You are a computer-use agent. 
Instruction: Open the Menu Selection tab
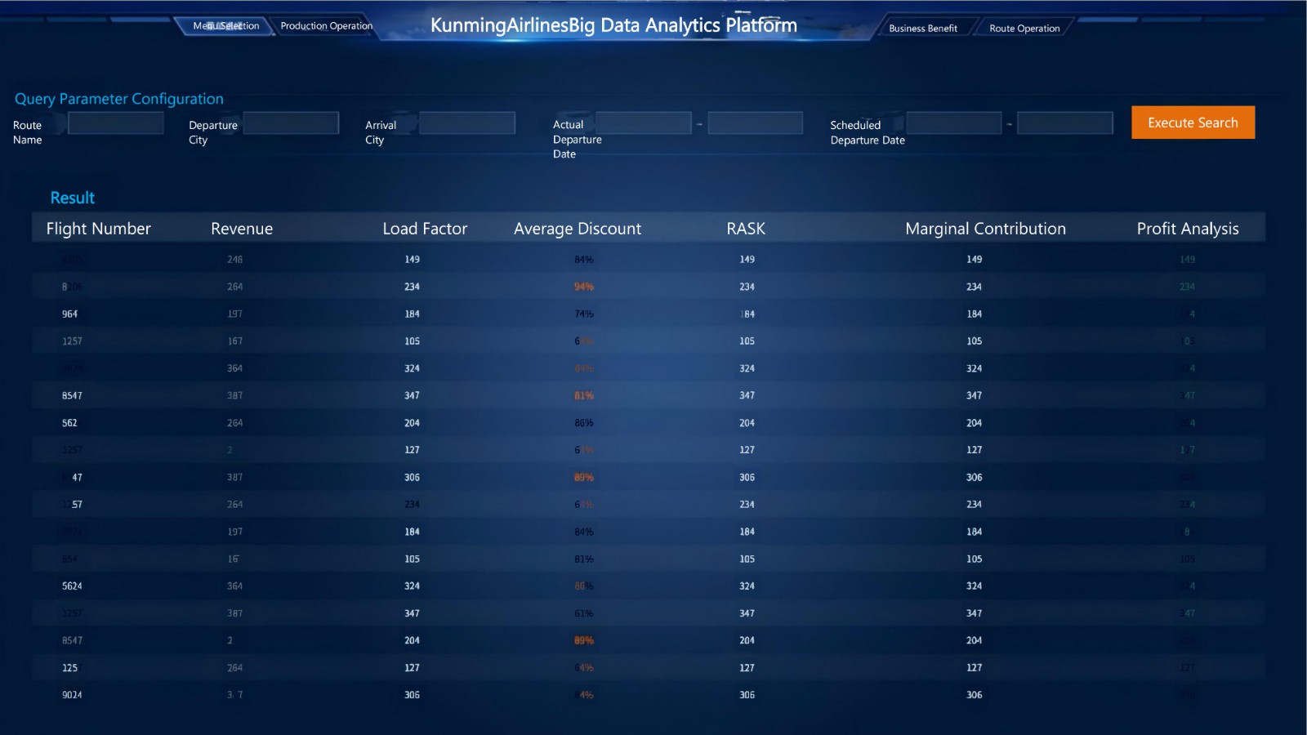coord(225,26)
